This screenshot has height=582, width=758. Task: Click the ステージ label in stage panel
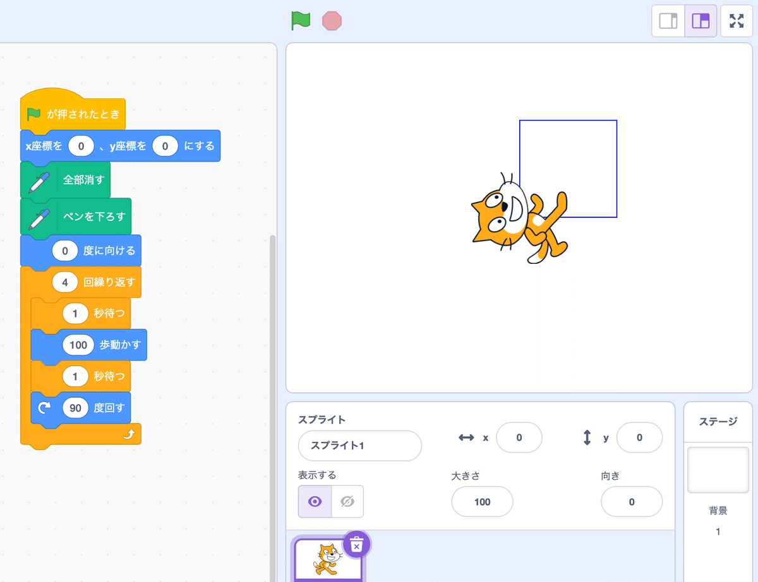(718, 422)
